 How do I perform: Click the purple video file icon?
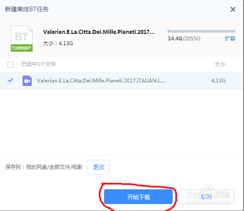pyautogui.click(x=27, y=81)
